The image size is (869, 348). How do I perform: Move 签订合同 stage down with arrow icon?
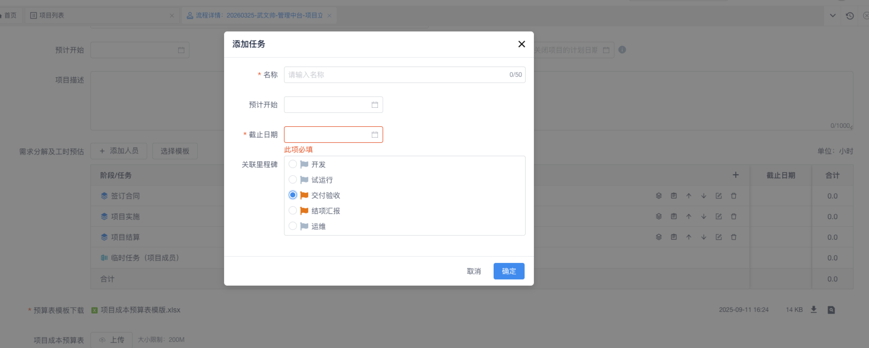click(703, 196)
